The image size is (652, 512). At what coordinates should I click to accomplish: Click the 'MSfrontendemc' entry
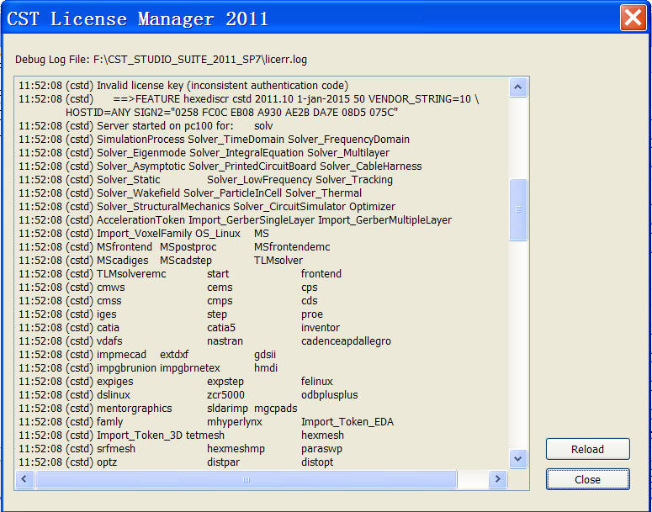(x=292, y=247)
